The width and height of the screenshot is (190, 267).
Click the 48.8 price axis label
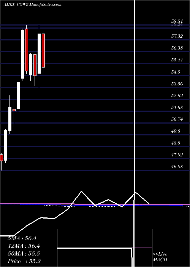pyautogui.click(x=176, y=143)
